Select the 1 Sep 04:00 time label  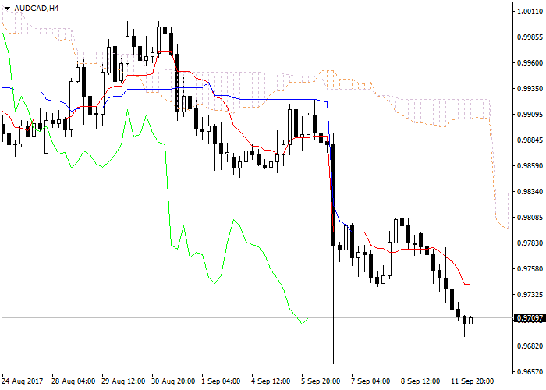click(221, 381)
